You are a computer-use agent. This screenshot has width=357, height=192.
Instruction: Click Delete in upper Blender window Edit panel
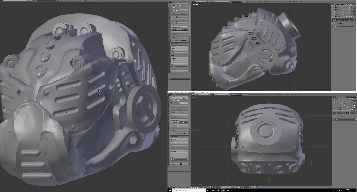179,62
